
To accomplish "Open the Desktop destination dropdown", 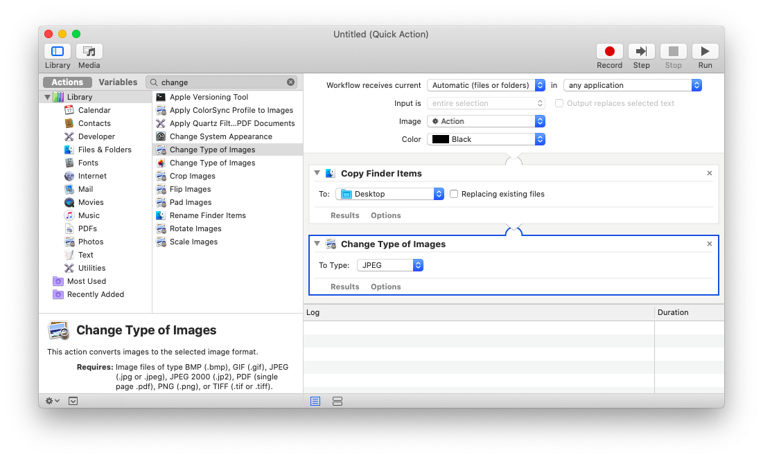I will (390, 194).
